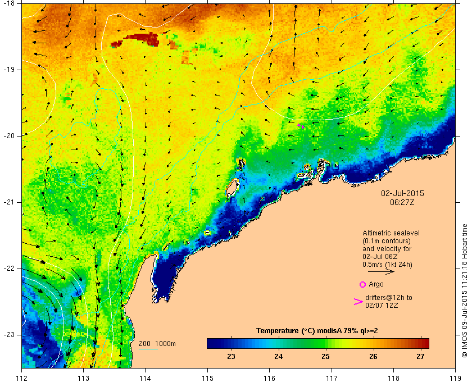Click the colorbar tick label 24
This screenshot has width=472, height=382.
coord(279,357)
